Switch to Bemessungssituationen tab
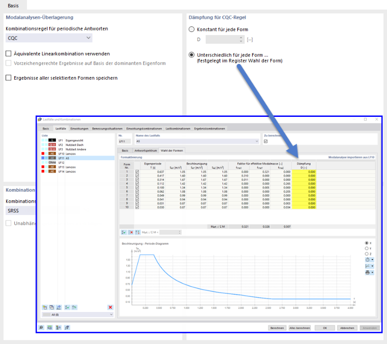387x344 pixels. point(107,129)
